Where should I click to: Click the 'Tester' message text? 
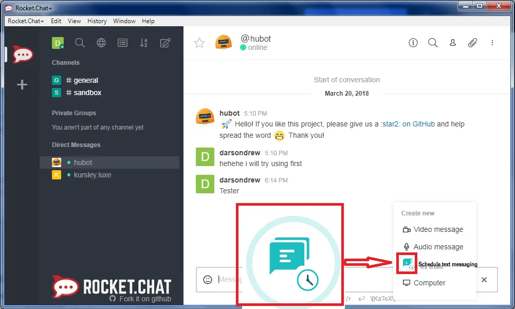[229, 191]
